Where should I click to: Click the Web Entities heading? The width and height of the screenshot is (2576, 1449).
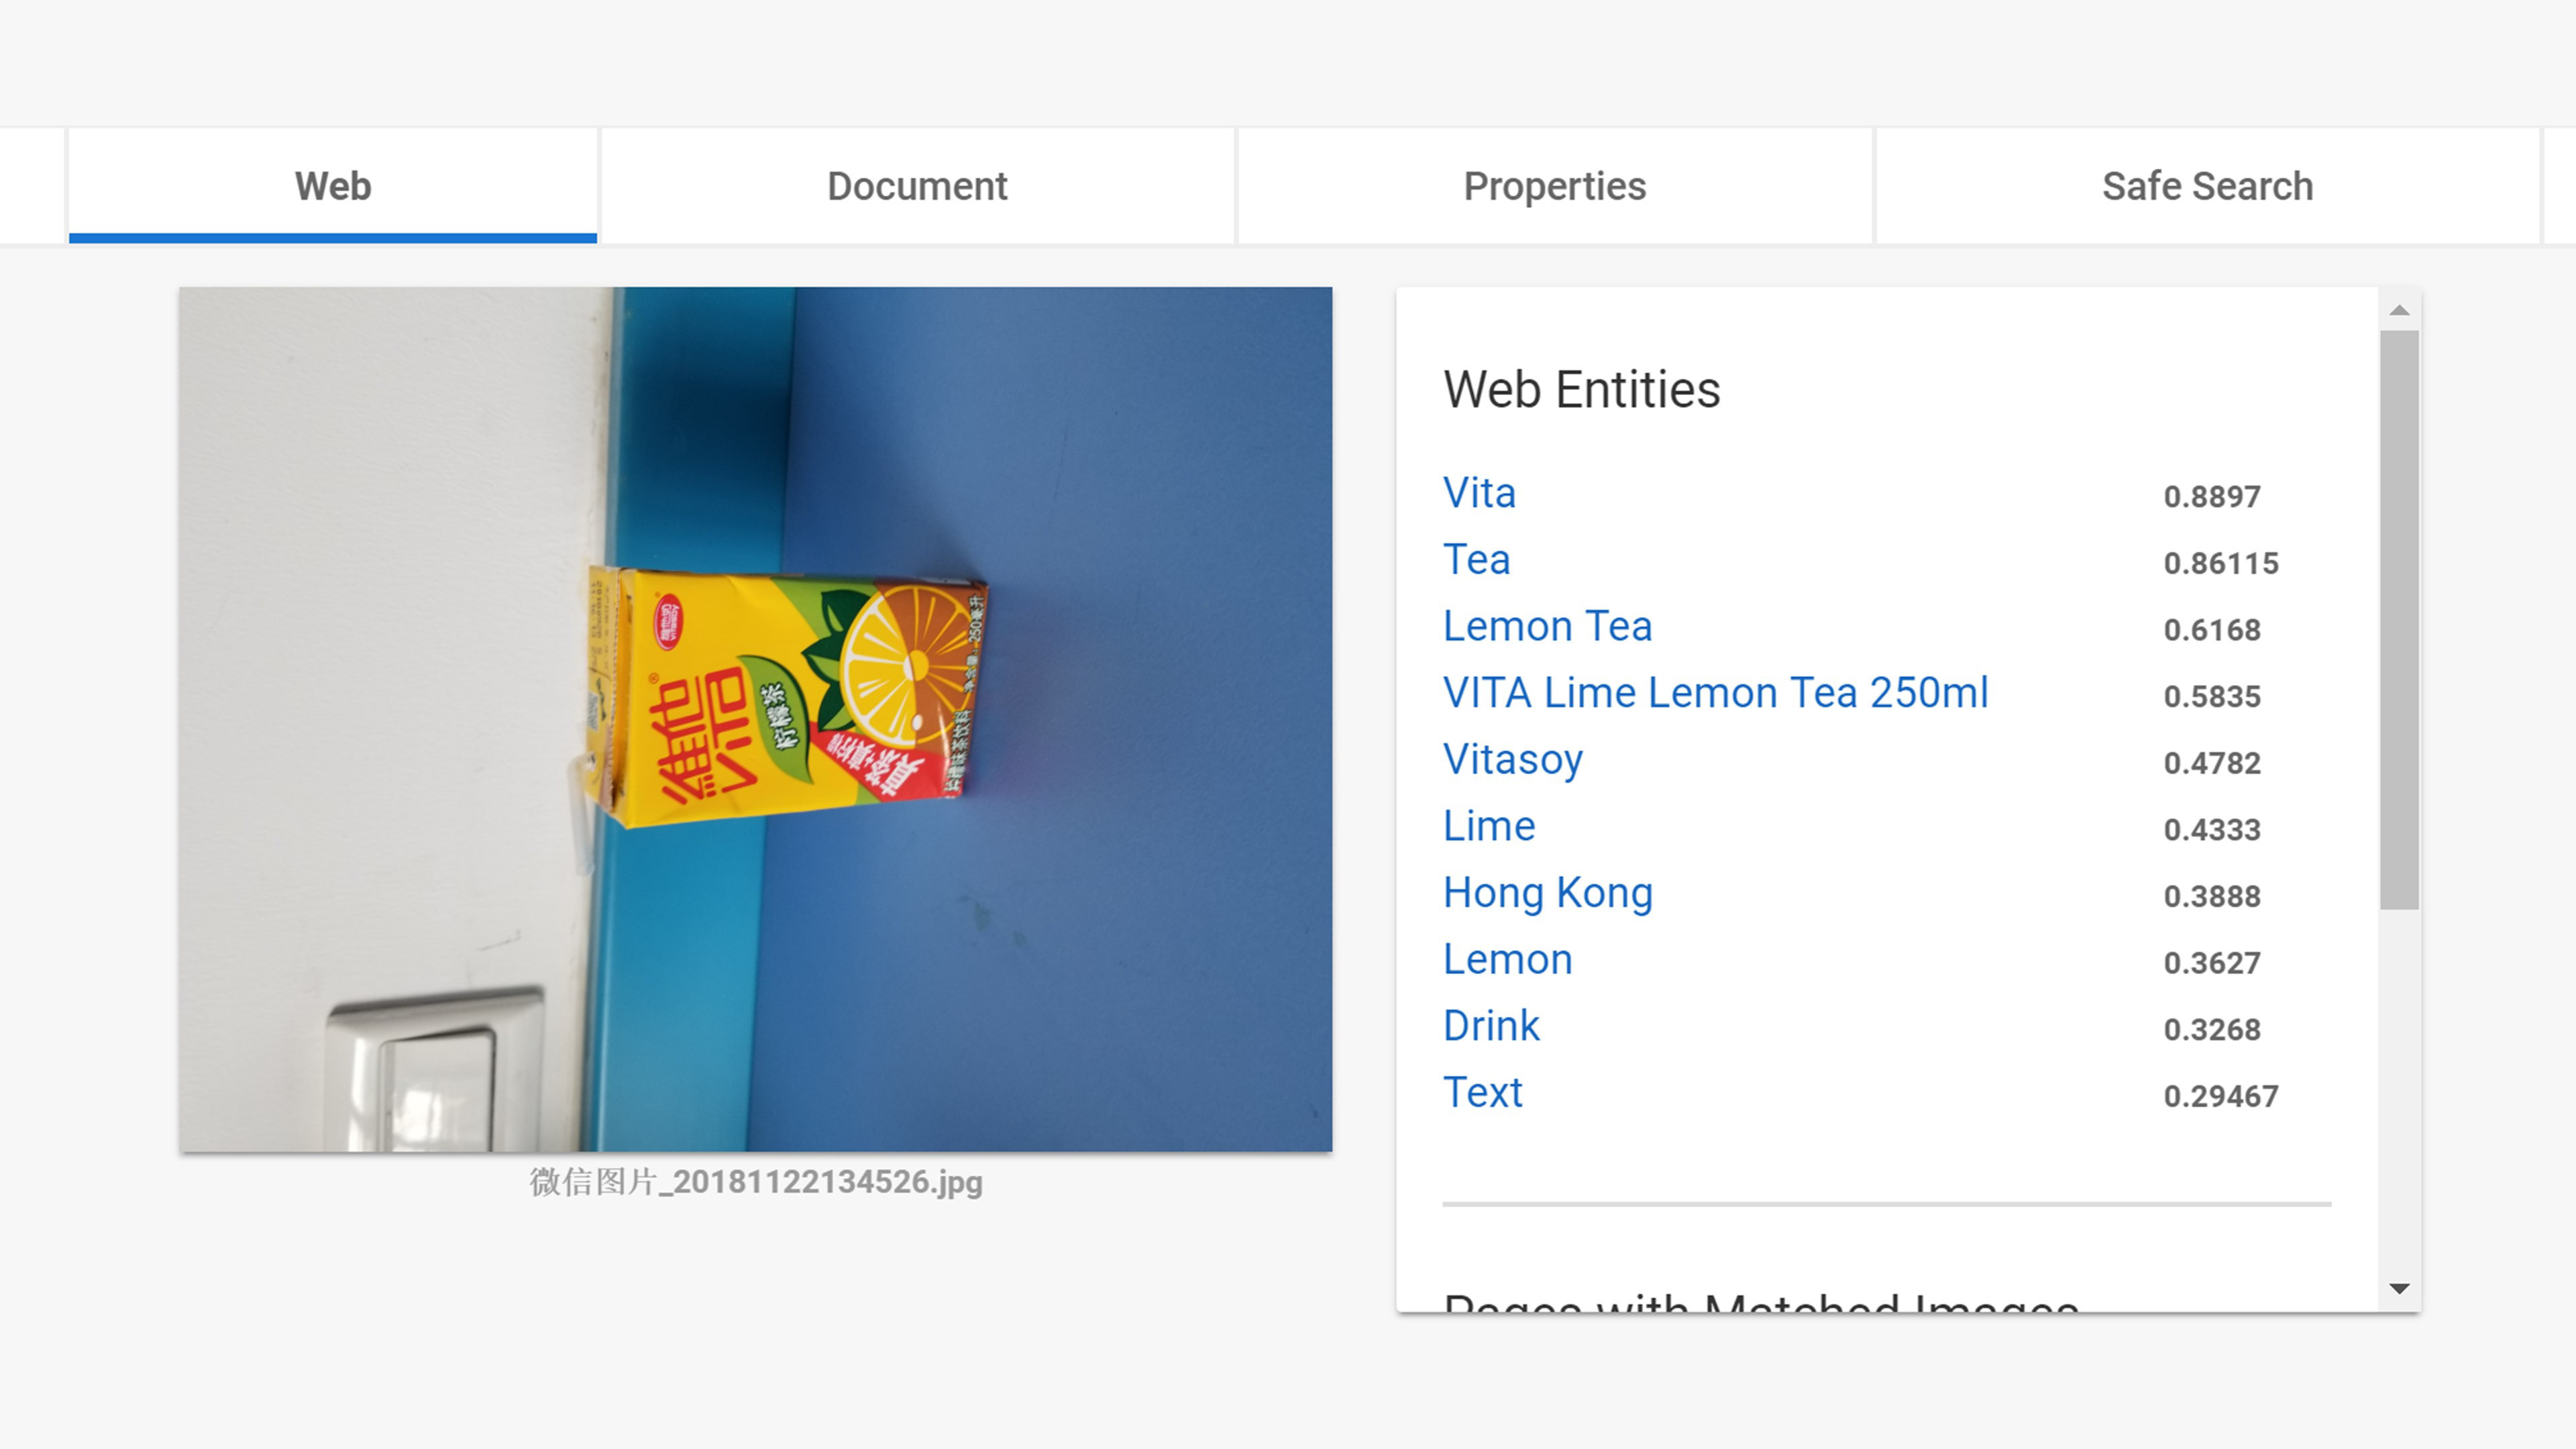tap(1581, 390)
